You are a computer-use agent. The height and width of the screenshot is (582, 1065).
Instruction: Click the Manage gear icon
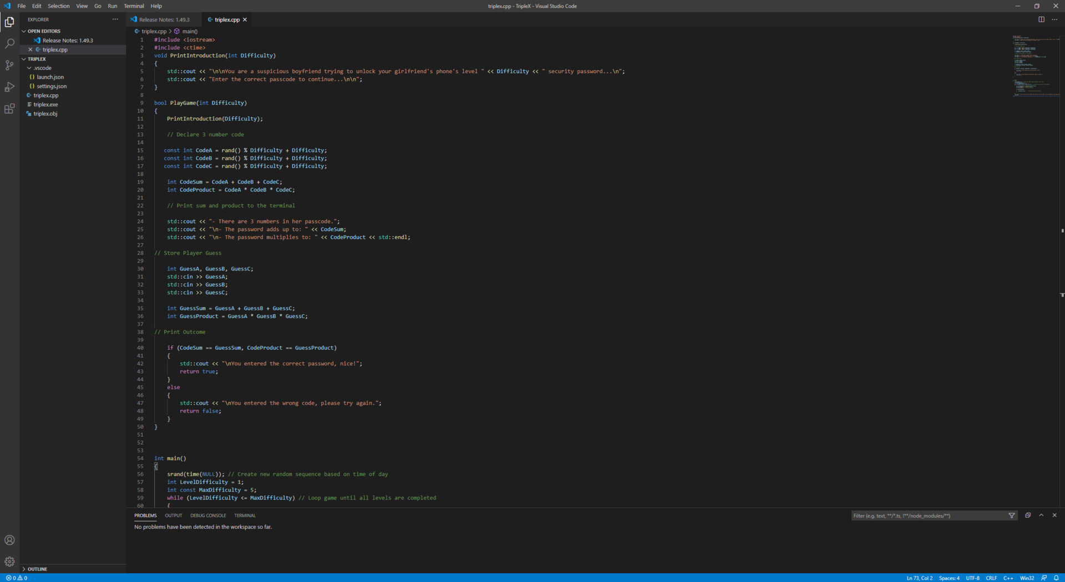[9, 561]
